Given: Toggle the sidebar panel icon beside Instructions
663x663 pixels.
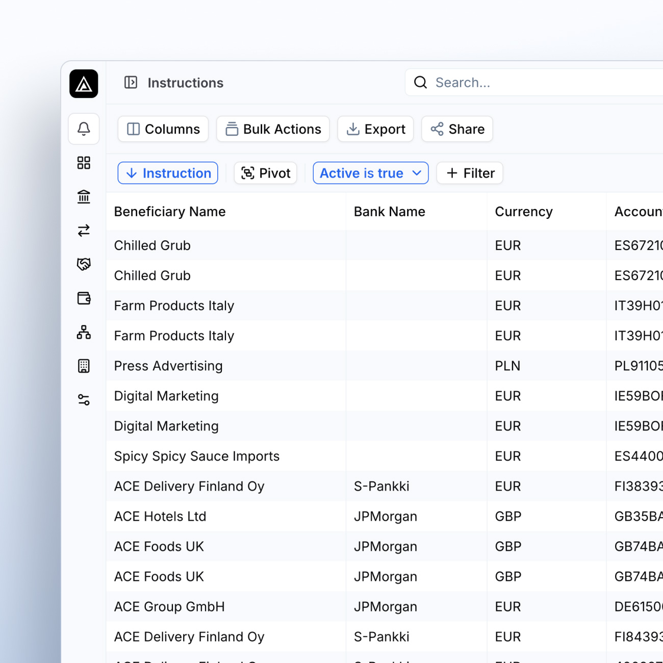Looking at the screenshot, I should pos(131,82).
